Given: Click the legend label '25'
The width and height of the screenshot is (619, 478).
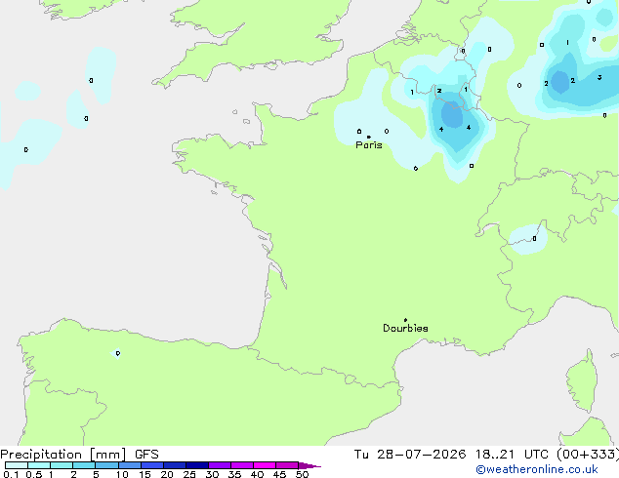Looking at the screenshot, I should [189, 474].
